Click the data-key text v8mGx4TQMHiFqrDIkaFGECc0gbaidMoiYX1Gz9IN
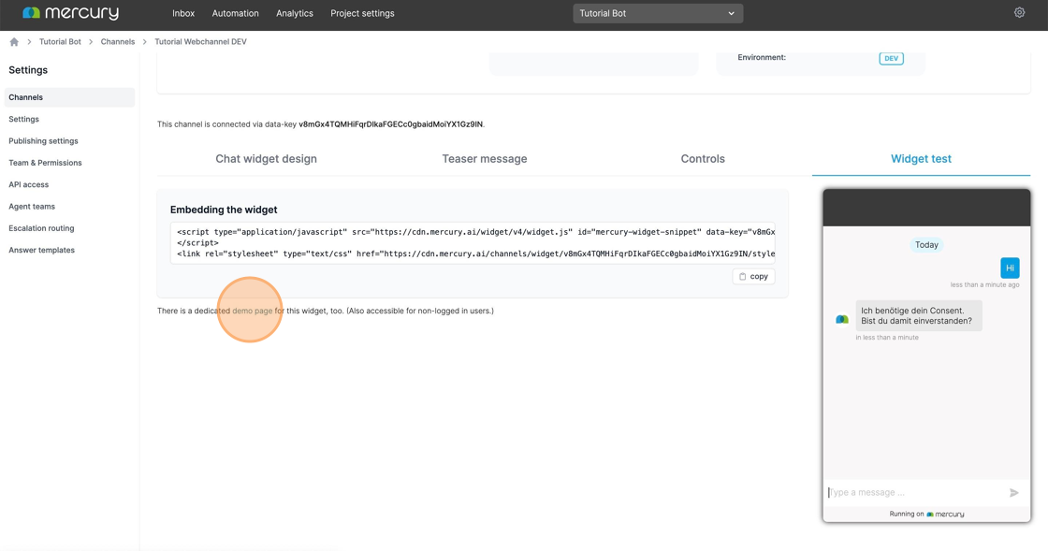 click(390, 124)
